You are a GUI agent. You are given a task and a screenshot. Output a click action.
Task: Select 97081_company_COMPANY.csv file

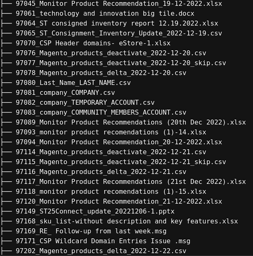(65, 92)
